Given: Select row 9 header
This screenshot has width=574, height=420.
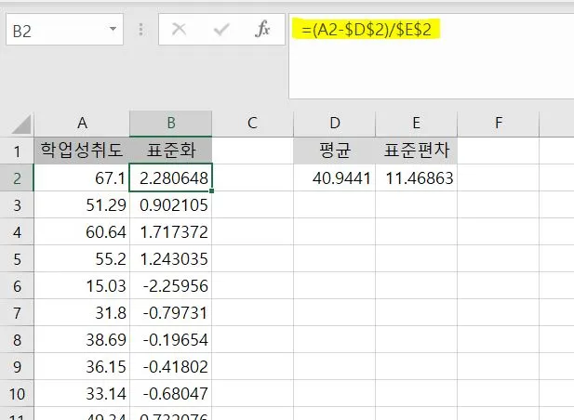Looking at the screenshot, I should (x=17, y=367).
